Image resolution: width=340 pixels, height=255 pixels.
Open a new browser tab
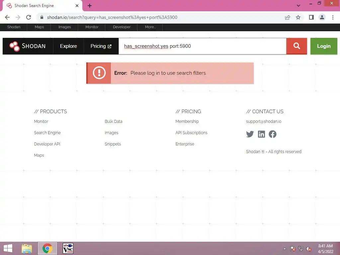pyautogui.click(x=90, y=6)
